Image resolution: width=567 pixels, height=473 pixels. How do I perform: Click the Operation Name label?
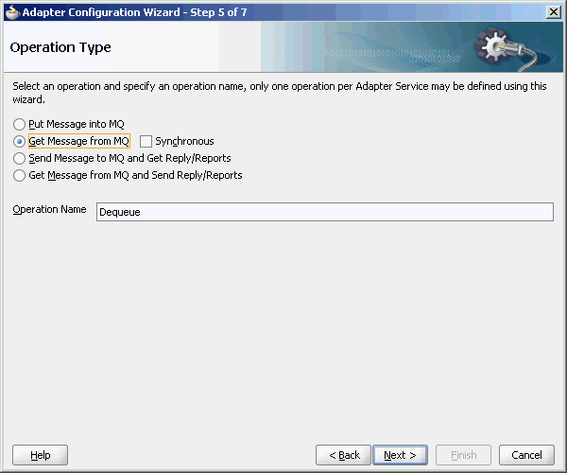(x=49, y=209)
